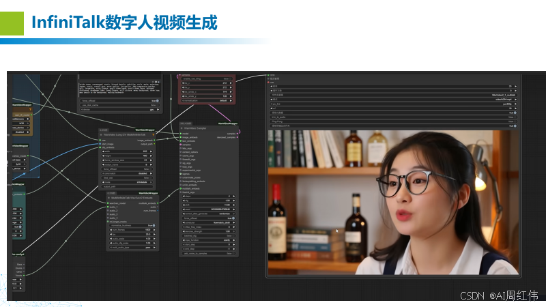Collapse the WanVideo Sampler node via title dot
The width and height of the screenshot is (546, 307).
(x=182, y=128)
